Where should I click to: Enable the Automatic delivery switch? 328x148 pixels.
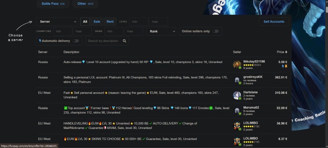coord(76,41)
